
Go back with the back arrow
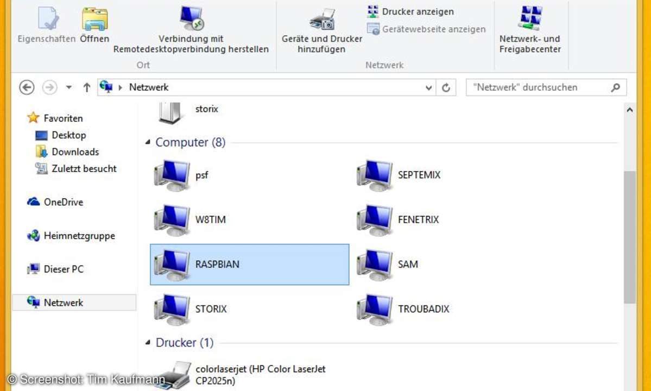[x=27, y=87]
